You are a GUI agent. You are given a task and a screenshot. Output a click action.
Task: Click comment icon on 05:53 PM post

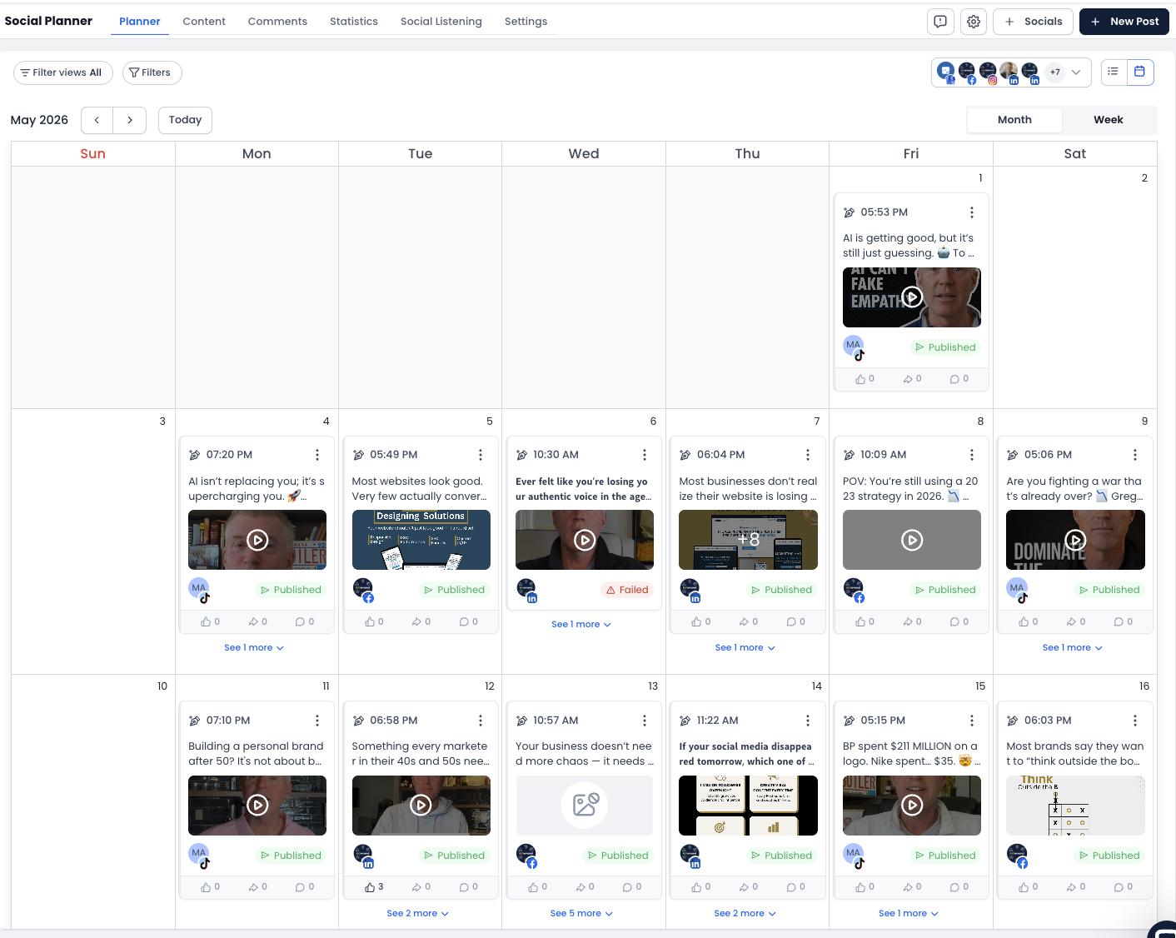coord(954,379)
